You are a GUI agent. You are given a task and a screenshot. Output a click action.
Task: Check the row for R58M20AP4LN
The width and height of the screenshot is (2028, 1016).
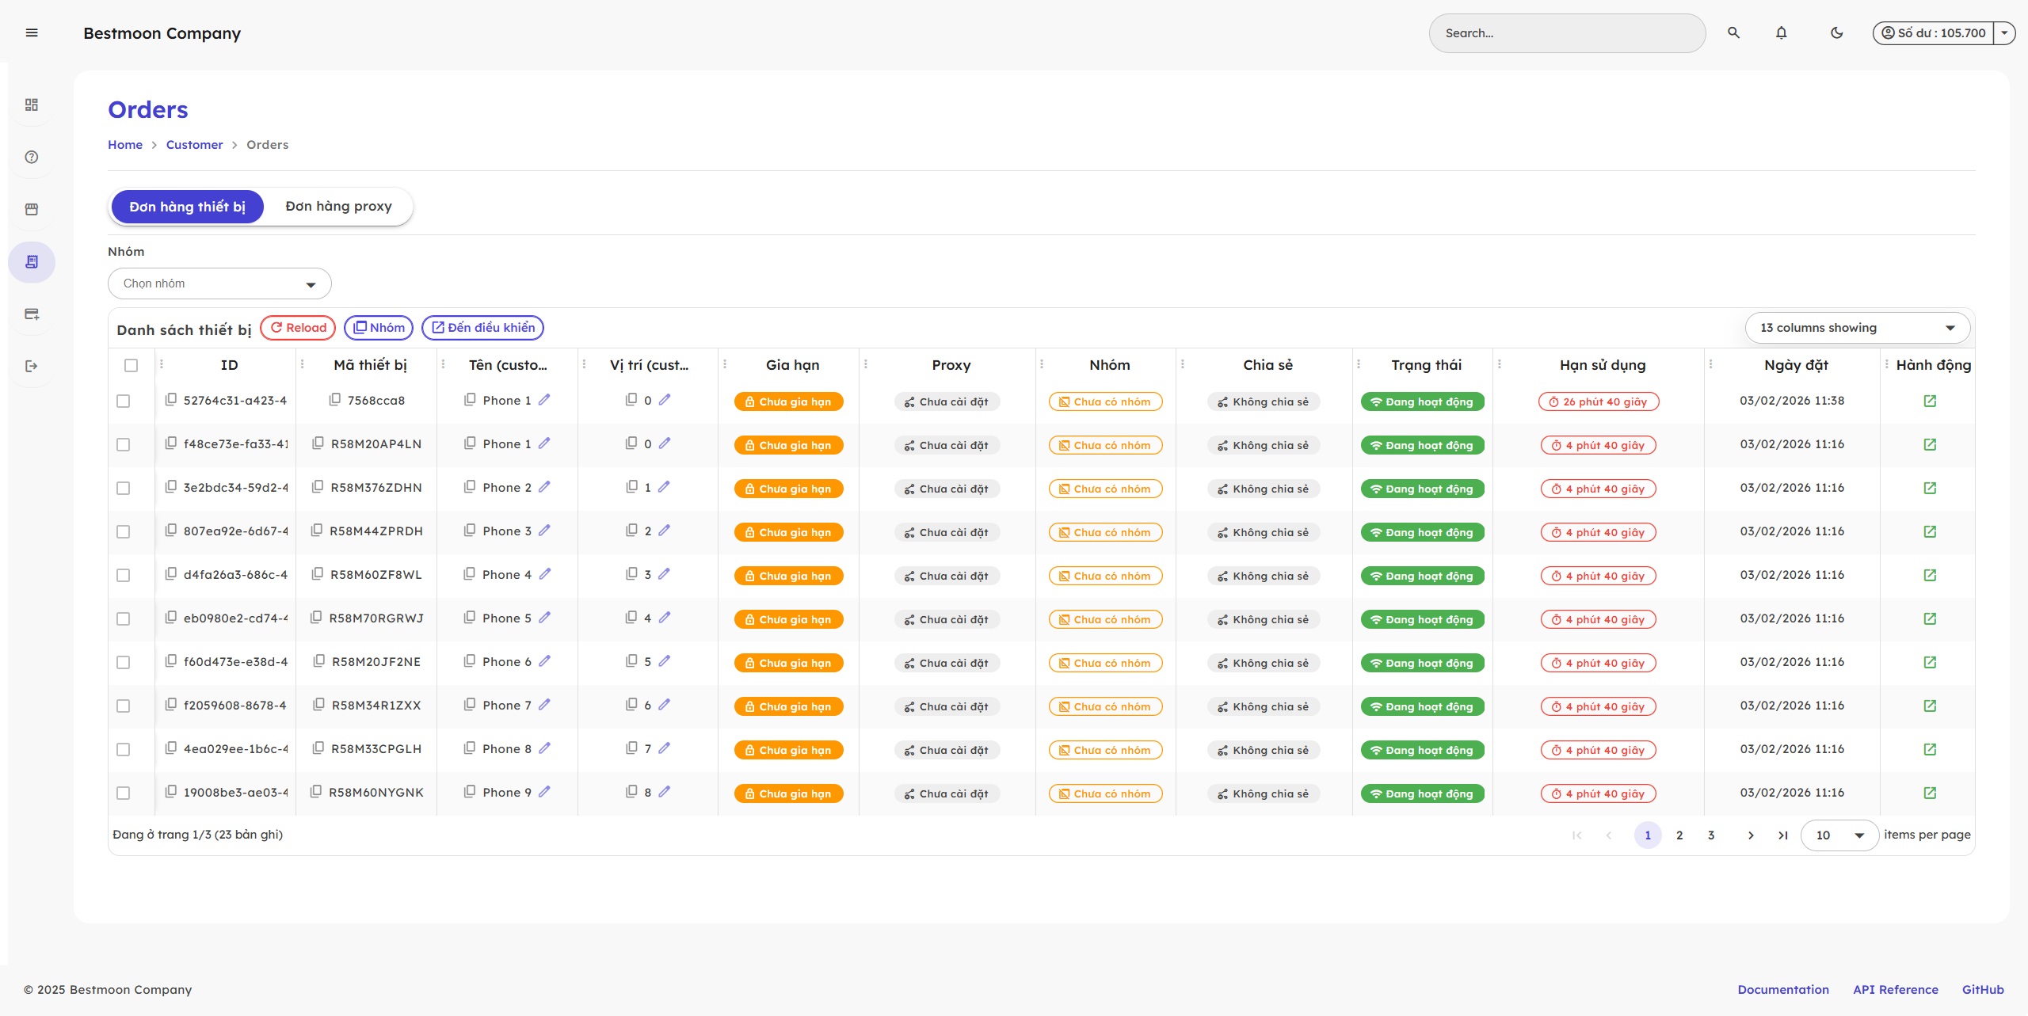(123, 444)
